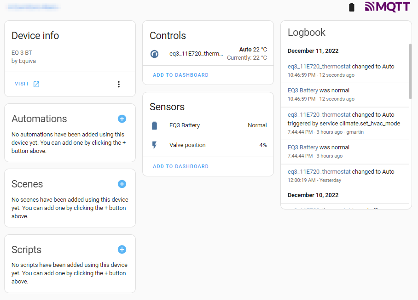Click the external link icon beside VISIT
This screenshot has height=300, width=418.
click(36, 85)
